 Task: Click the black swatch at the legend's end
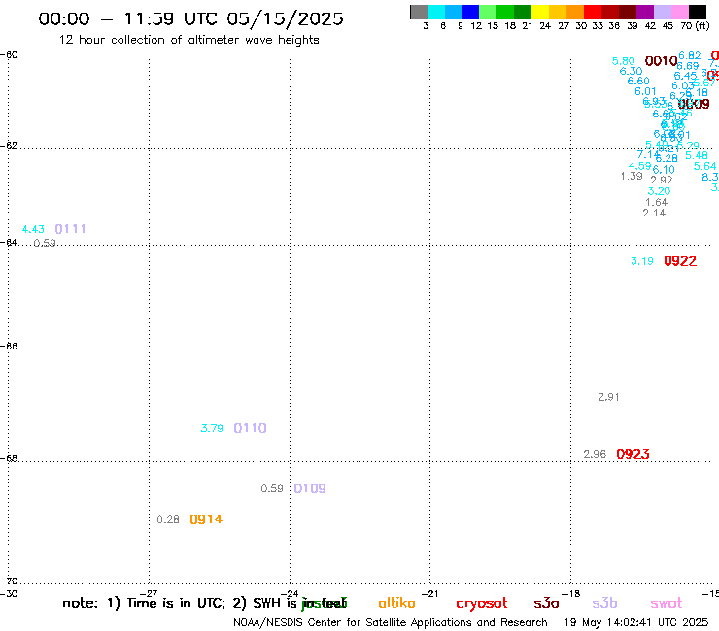click(697, 12)
